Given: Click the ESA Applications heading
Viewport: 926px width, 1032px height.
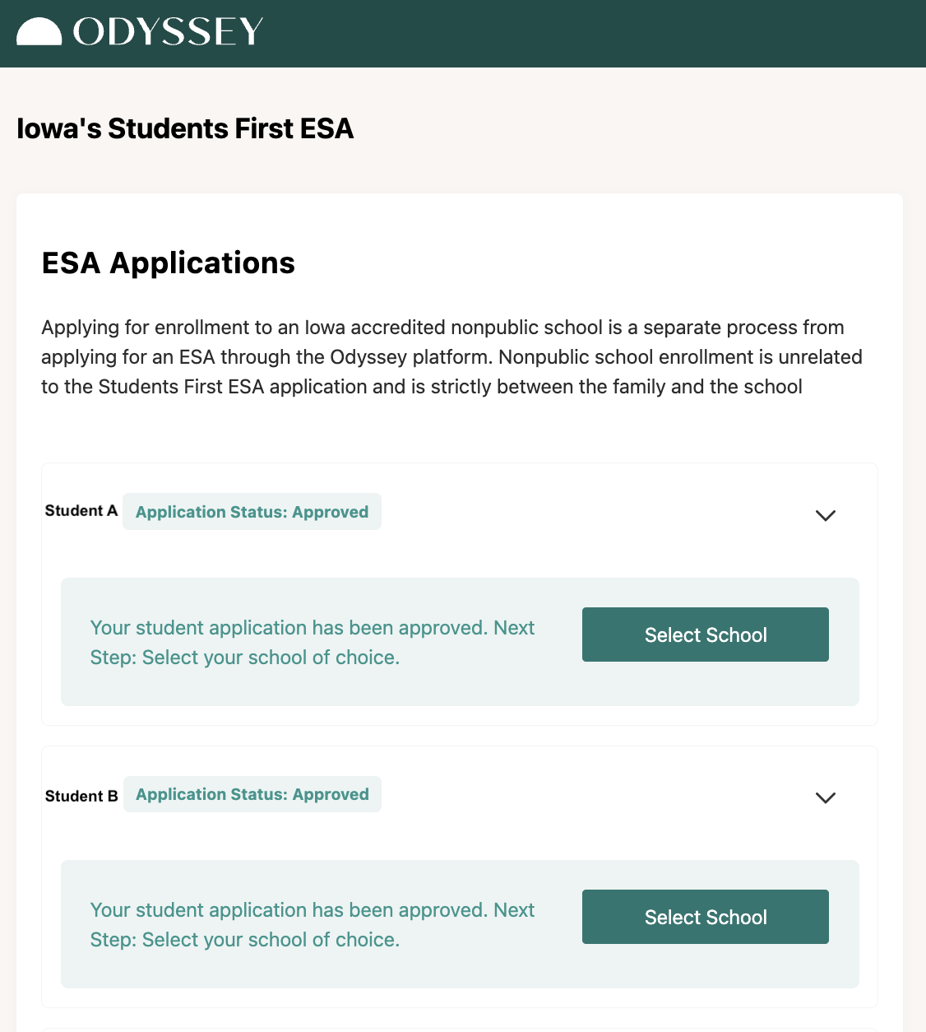Looking at the screenshot, I should click(168, 263).
